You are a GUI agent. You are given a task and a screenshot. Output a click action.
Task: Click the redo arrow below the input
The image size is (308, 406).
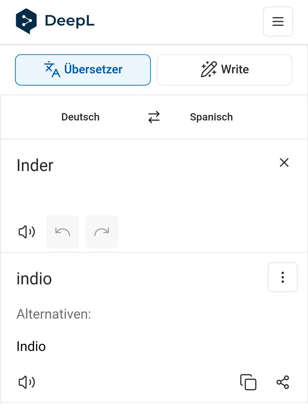(101, 231)
